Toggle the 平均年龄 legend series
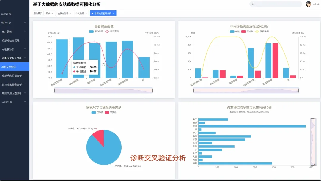Image resolution: width=321 pixels, height=181 pixels. 96,32
